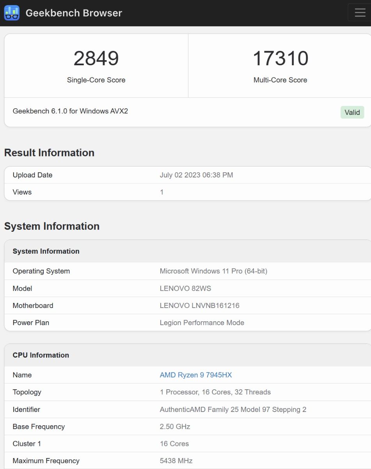
Task: Click the LENOVO 82WS model value
Action: pos(185,288)
